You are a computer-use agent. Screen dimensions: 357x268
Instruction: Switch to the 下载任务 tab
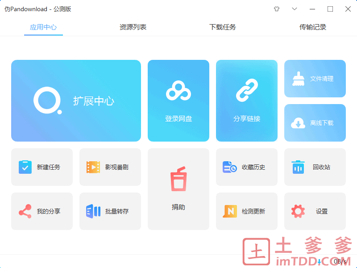[223, 27]
